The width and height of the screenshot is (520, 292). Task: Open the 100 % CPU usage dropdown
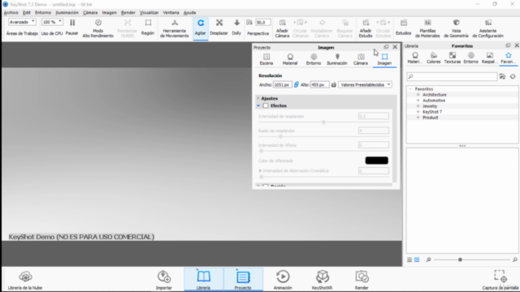(x=52, y=22)
